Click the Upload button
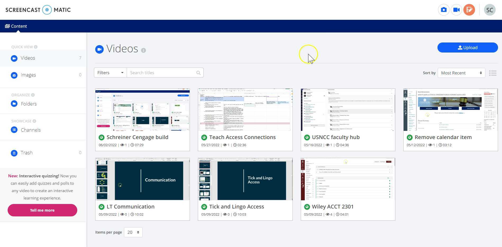This screenshot has height=247, width=502. click(468, 47)
